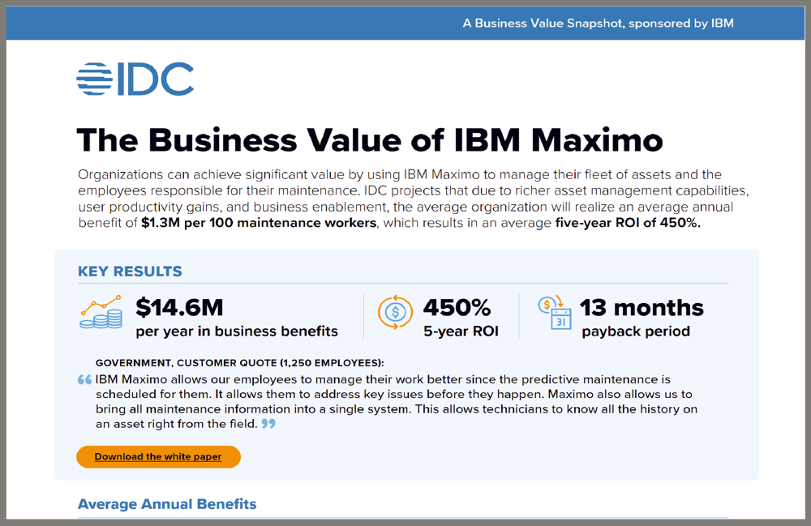Click the 450% value above 5-year ROI
Screen dimensions: 811x526
(x=457, y=307)
